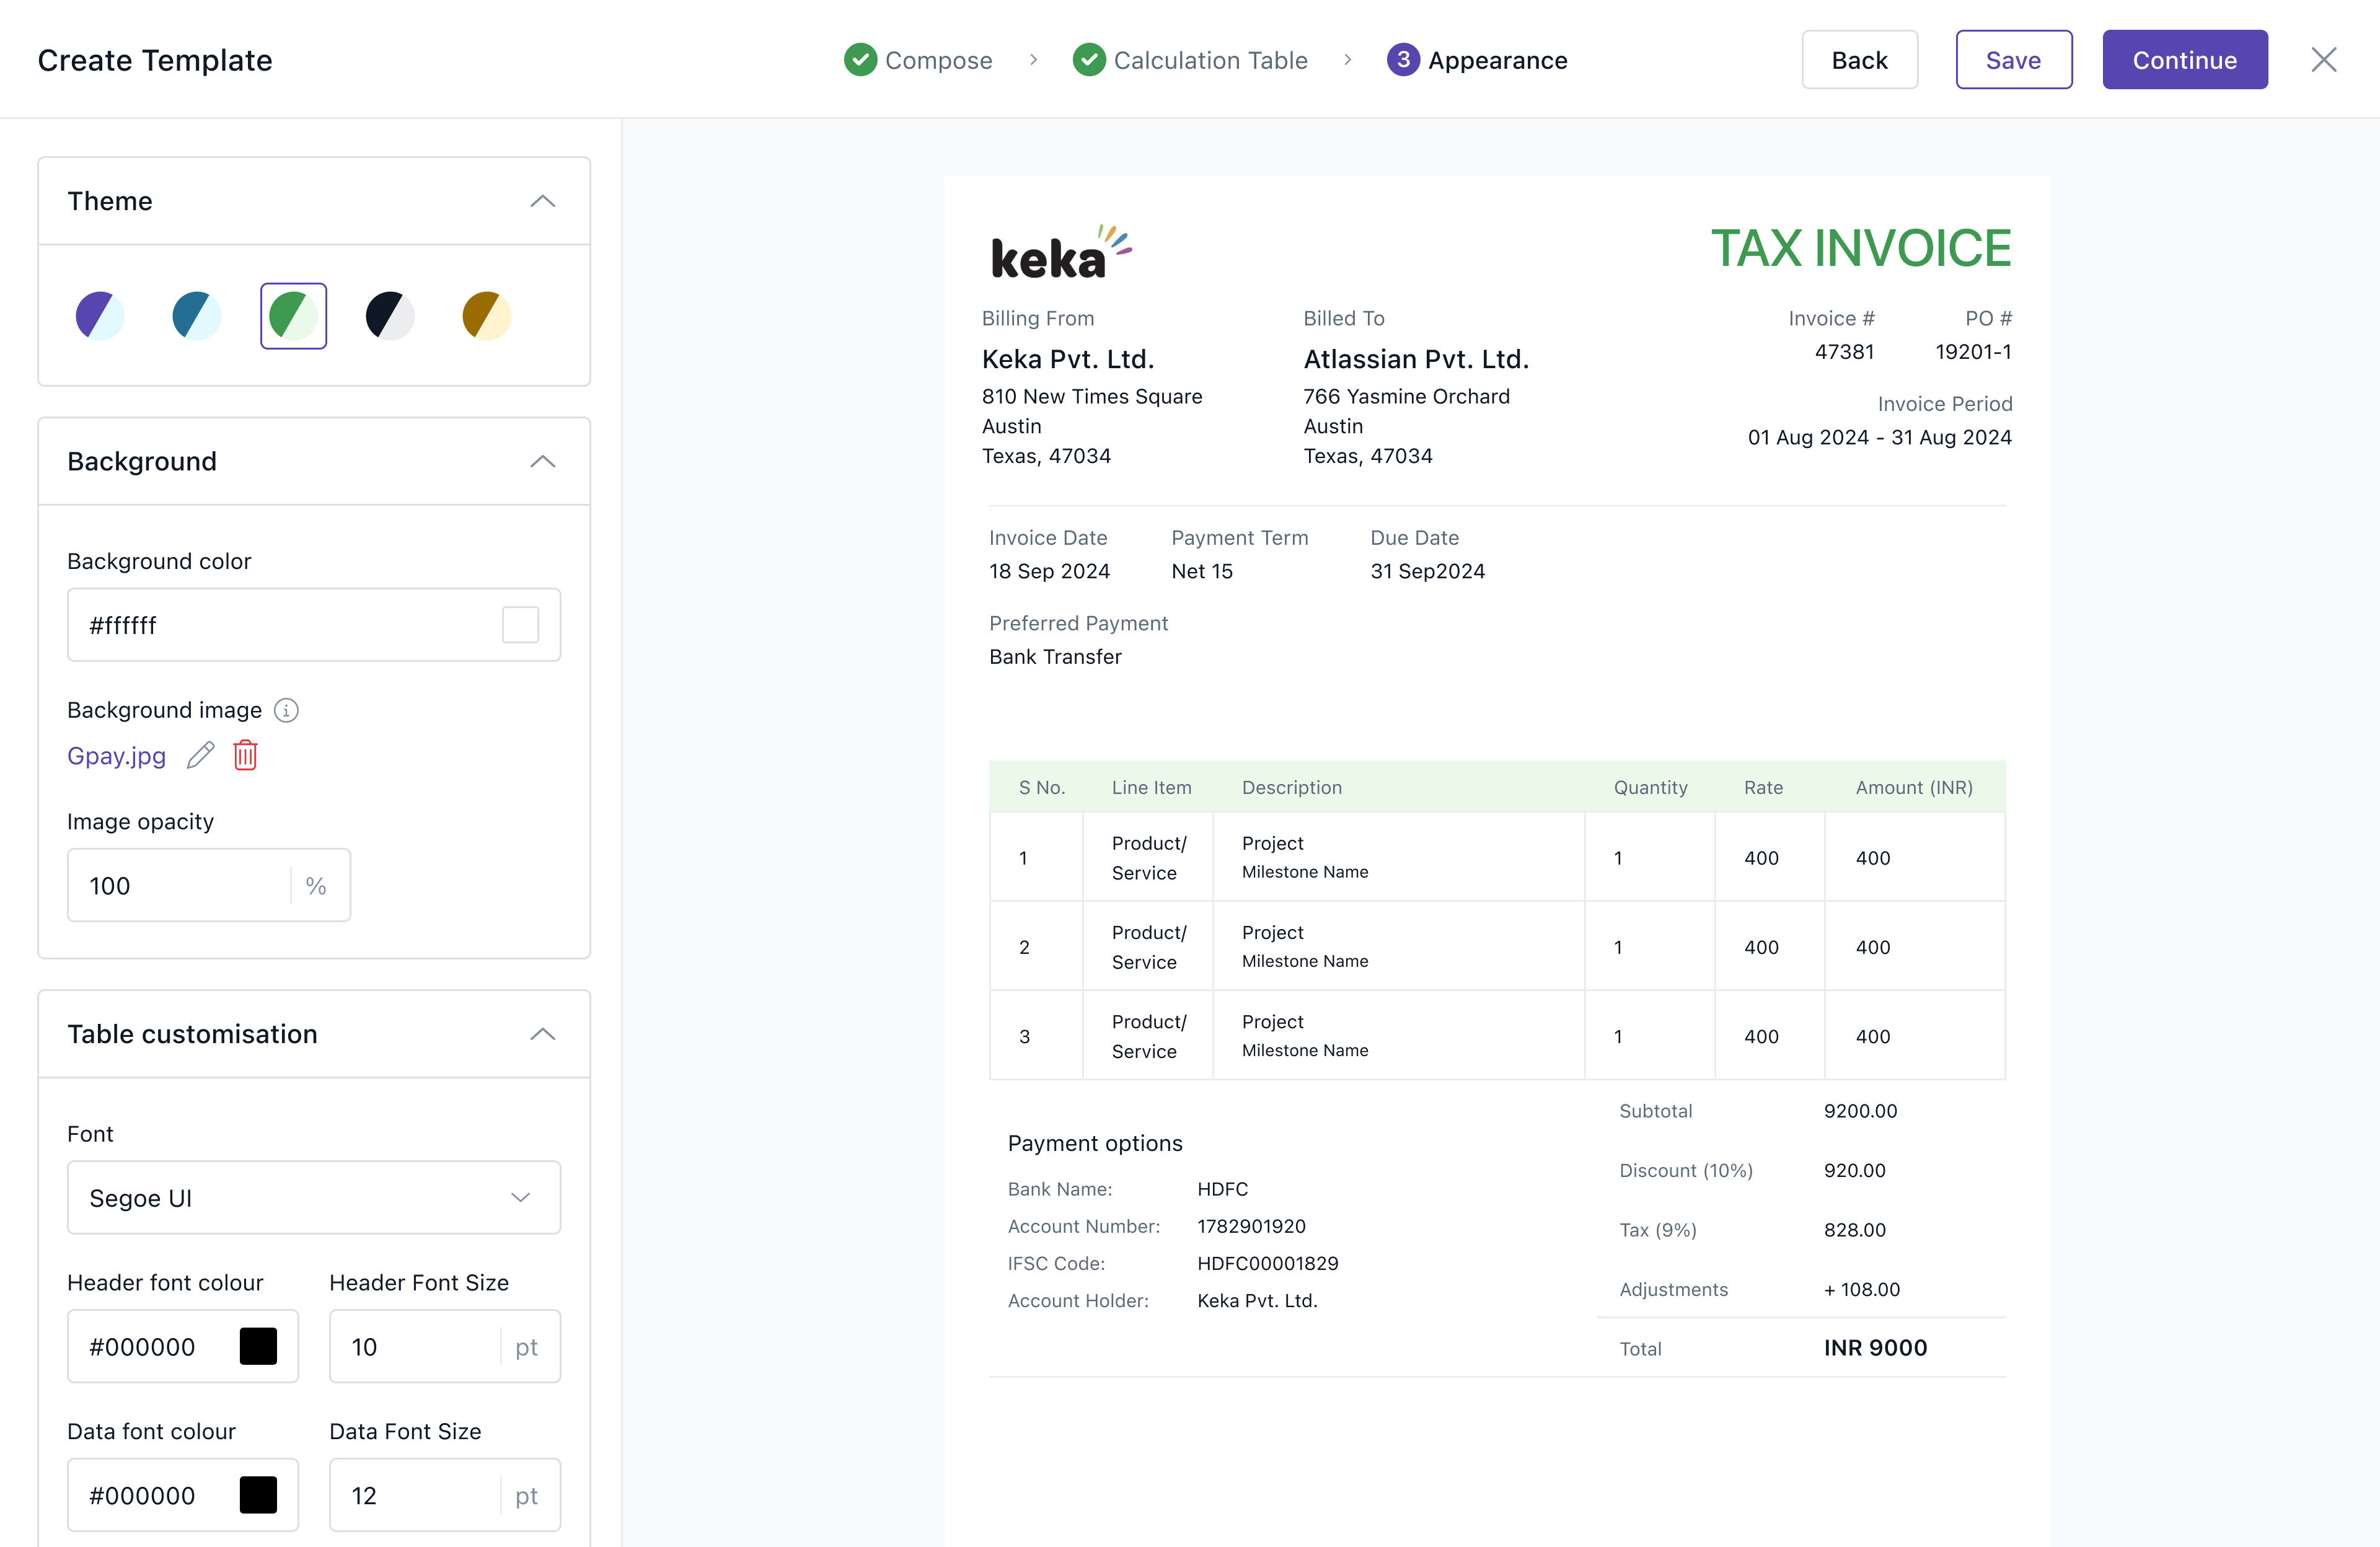Click Tax value 828.00
Image resolution: width=2380 pixels, height=1547 pixels.
pos(1854,1230)
